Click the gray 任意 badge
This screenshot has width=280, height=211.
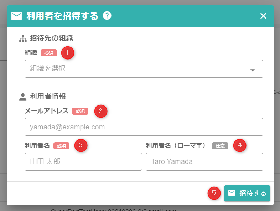click(220, 146)
